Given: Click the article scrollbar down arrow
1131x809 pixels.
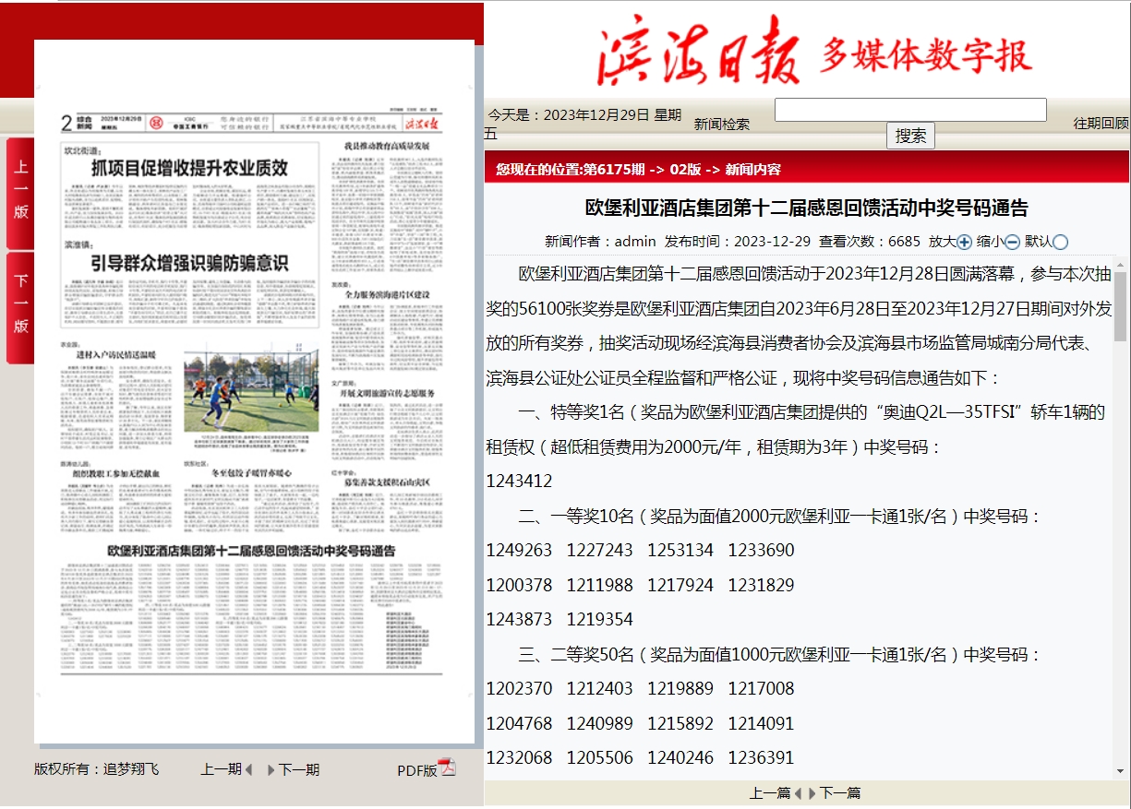Looking at the screenshot, I should coord(1121,770).
